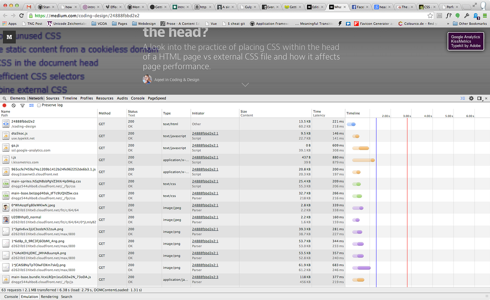This screenshot has height=300, width=490.
Task: Open the article's down-chevron to continue reading
Action: [x=245, y=85]
